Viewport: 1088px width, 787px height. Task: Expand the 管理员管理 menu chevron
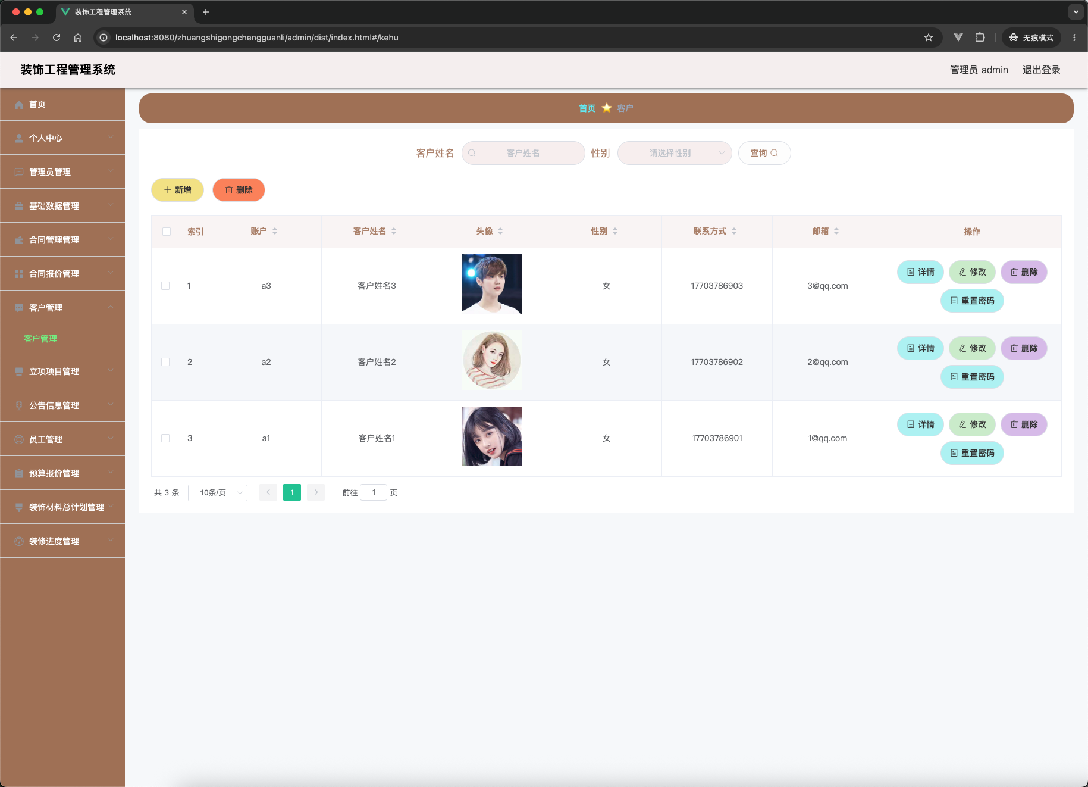tap(111, 171)
